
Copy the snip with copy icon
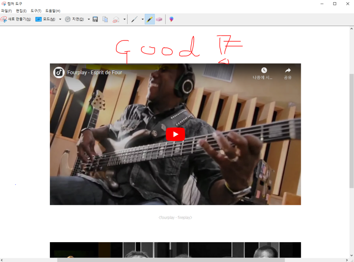(105, 19)
